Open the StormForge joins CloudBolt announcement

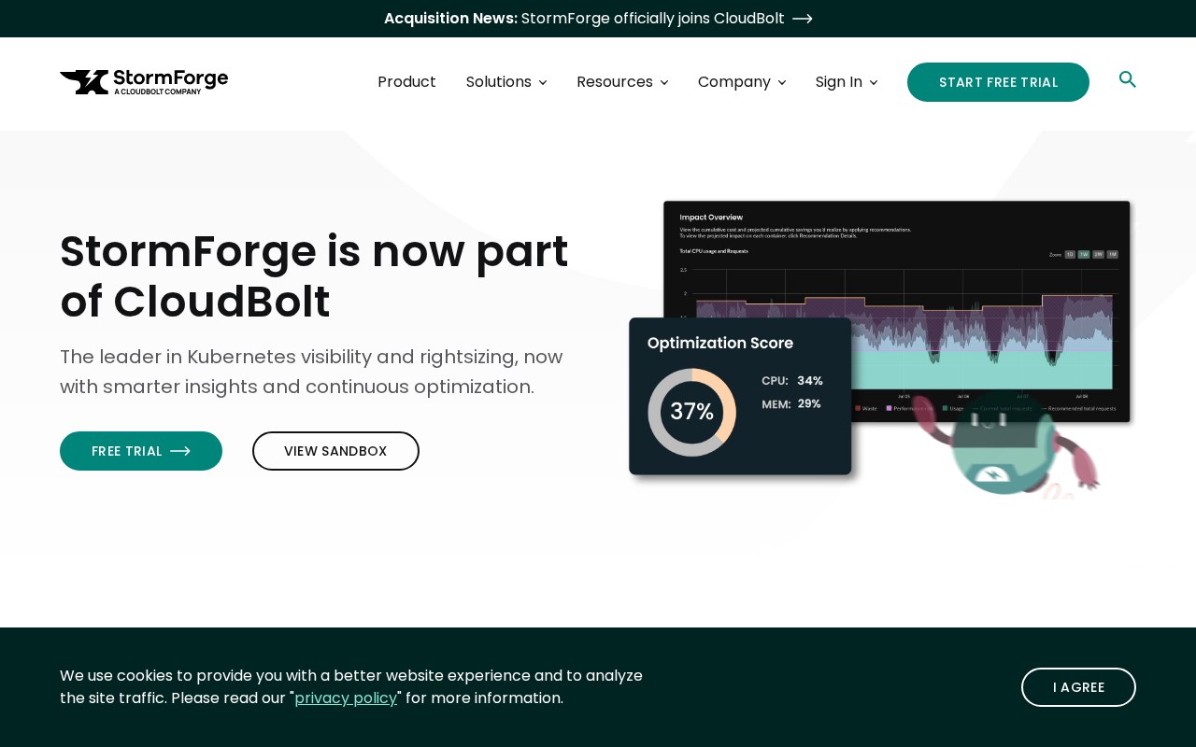coord(653,19)
